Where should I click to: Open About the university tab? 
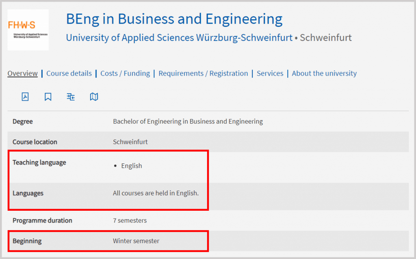coord(324,73)
